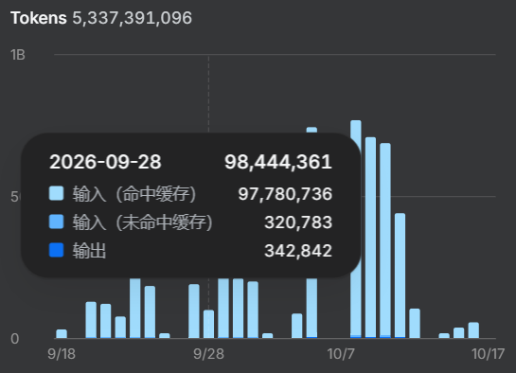Click the value 342,842
The image size is (516, 373).
(298, 251)
